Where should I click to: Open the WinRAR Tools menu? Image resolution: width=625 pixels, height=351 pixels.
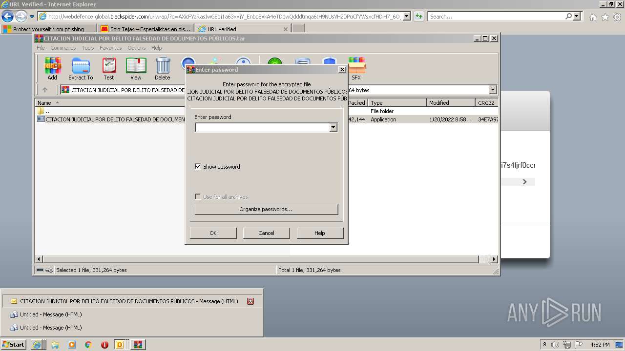[88, 48]
